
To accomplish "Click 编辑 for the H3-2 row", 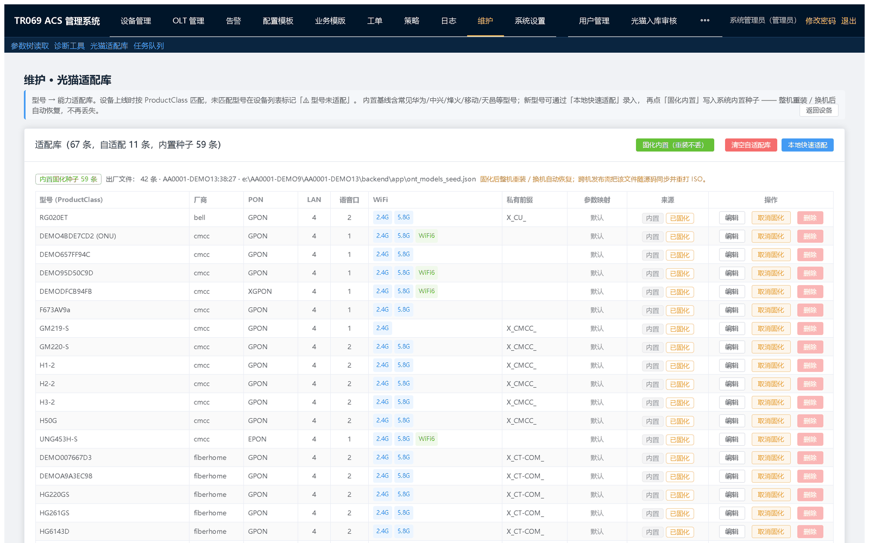I will [732, 402].
